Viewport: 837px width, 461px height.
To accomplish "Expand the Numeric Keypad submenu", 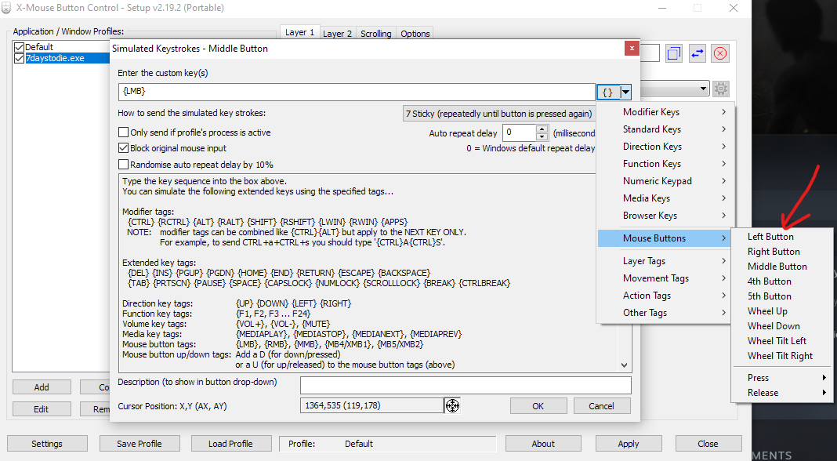I will (x=666, y=181).
